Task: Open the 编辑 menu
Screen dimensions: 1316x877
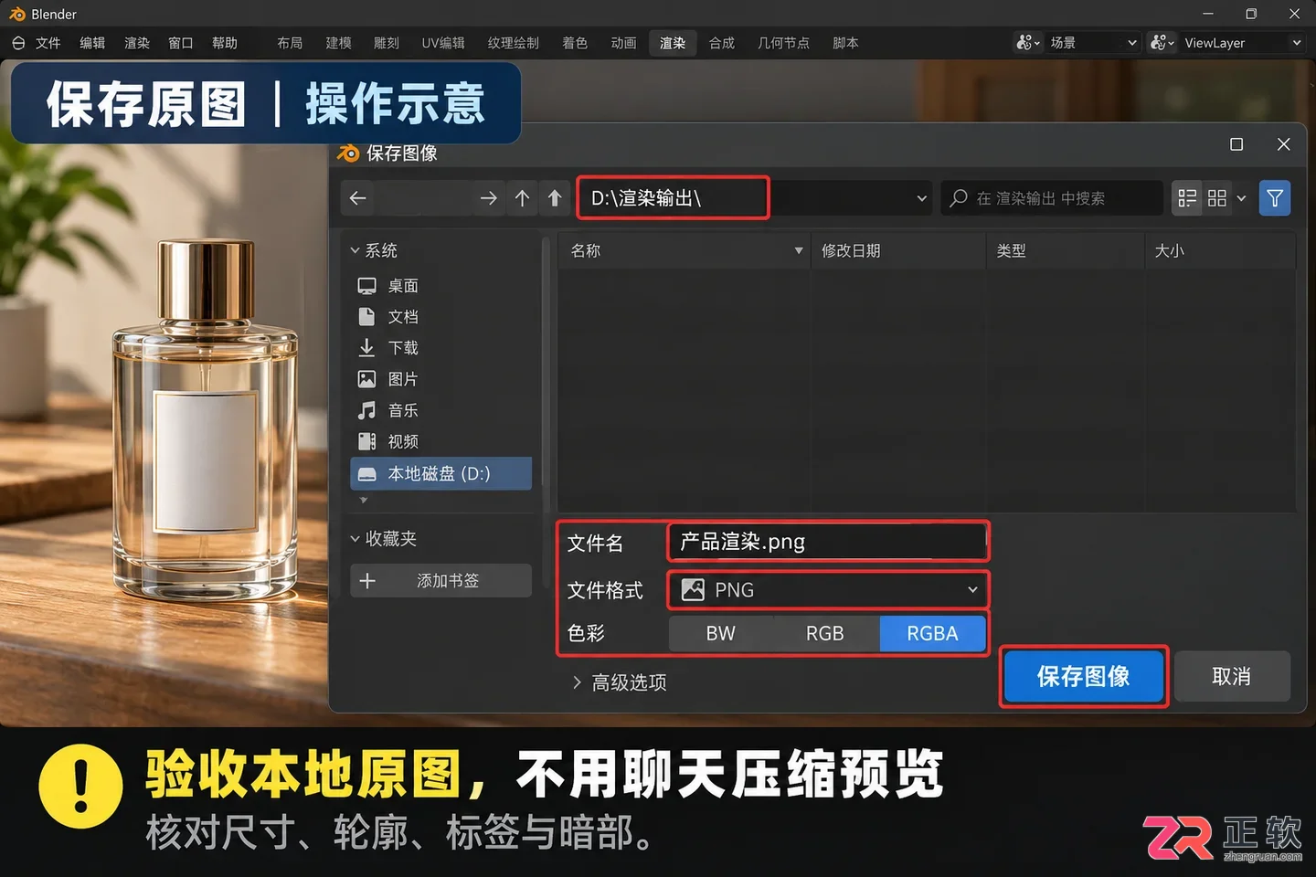Action: pyautogui.click(x=92, y=43)
